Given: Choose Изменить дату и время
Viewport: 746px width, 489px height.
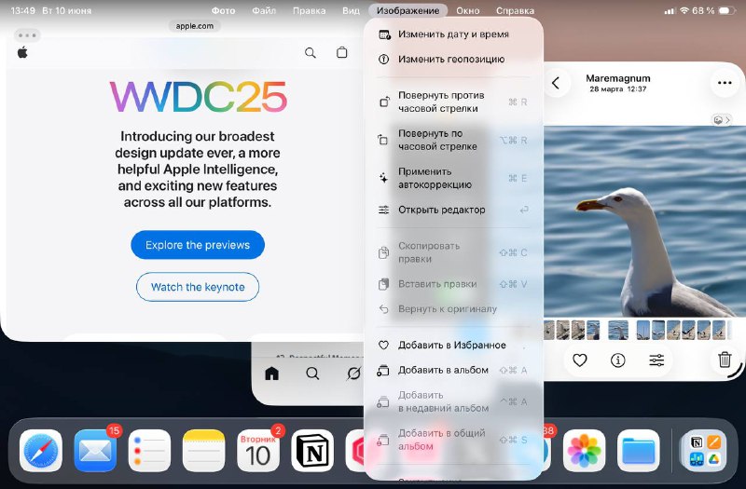Looking at the screenshot, I should 453,34.
